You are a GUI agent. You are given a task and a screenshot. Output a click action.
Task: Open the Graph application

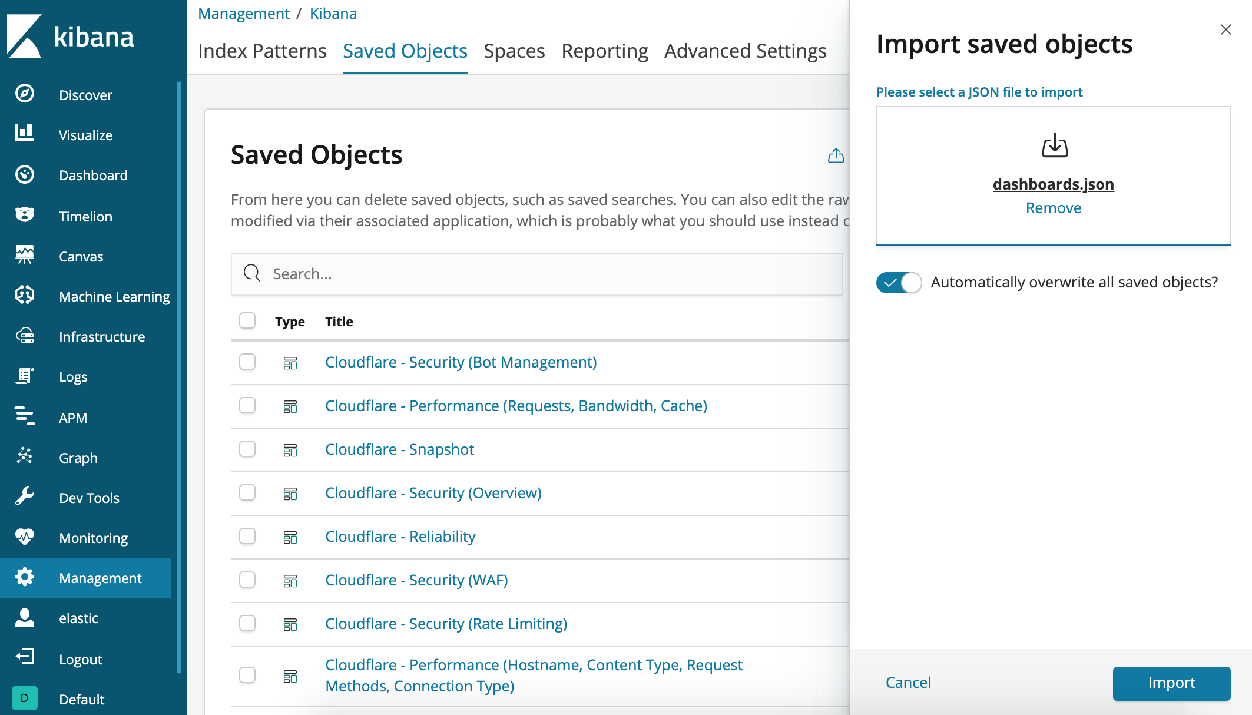pos(25,457)
